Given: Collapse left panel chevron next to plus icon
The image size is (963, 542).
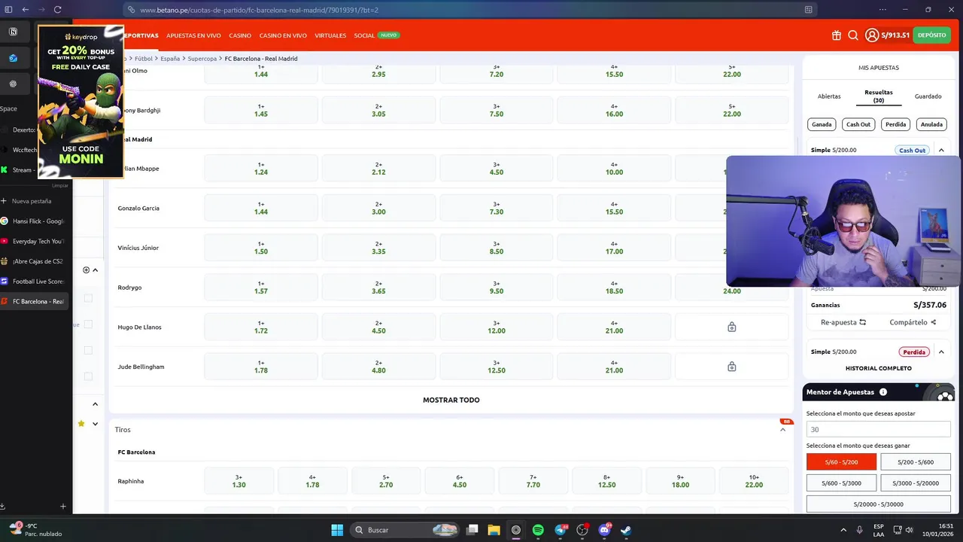Looking at the screenshot, I should [96, 269].
